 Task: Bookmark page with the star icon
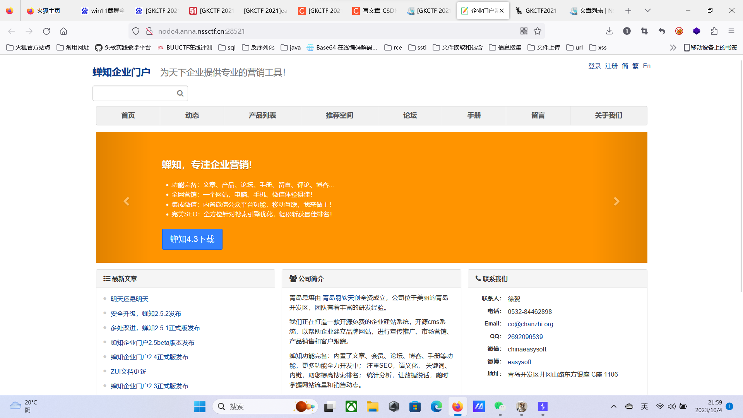click(538, 31)
